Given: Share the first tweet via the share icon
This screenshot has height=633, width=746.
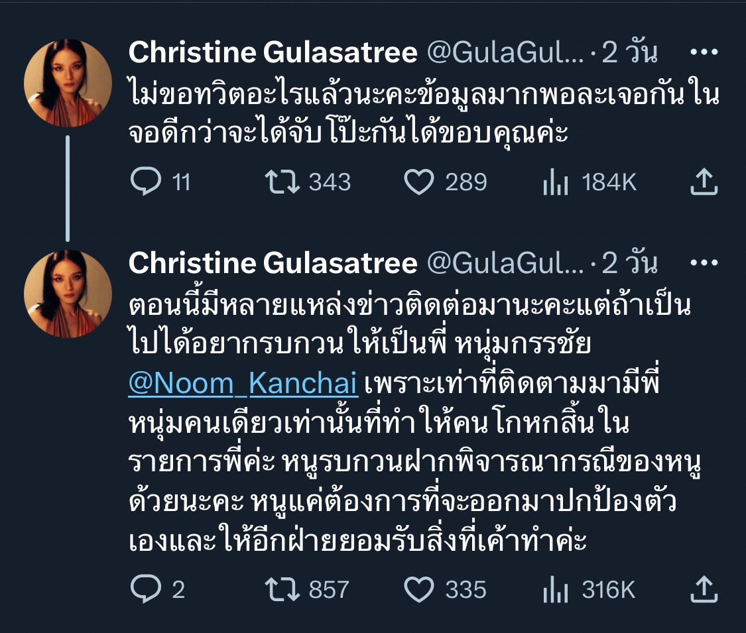Looking at the screenshot, I should coord(704,182).
